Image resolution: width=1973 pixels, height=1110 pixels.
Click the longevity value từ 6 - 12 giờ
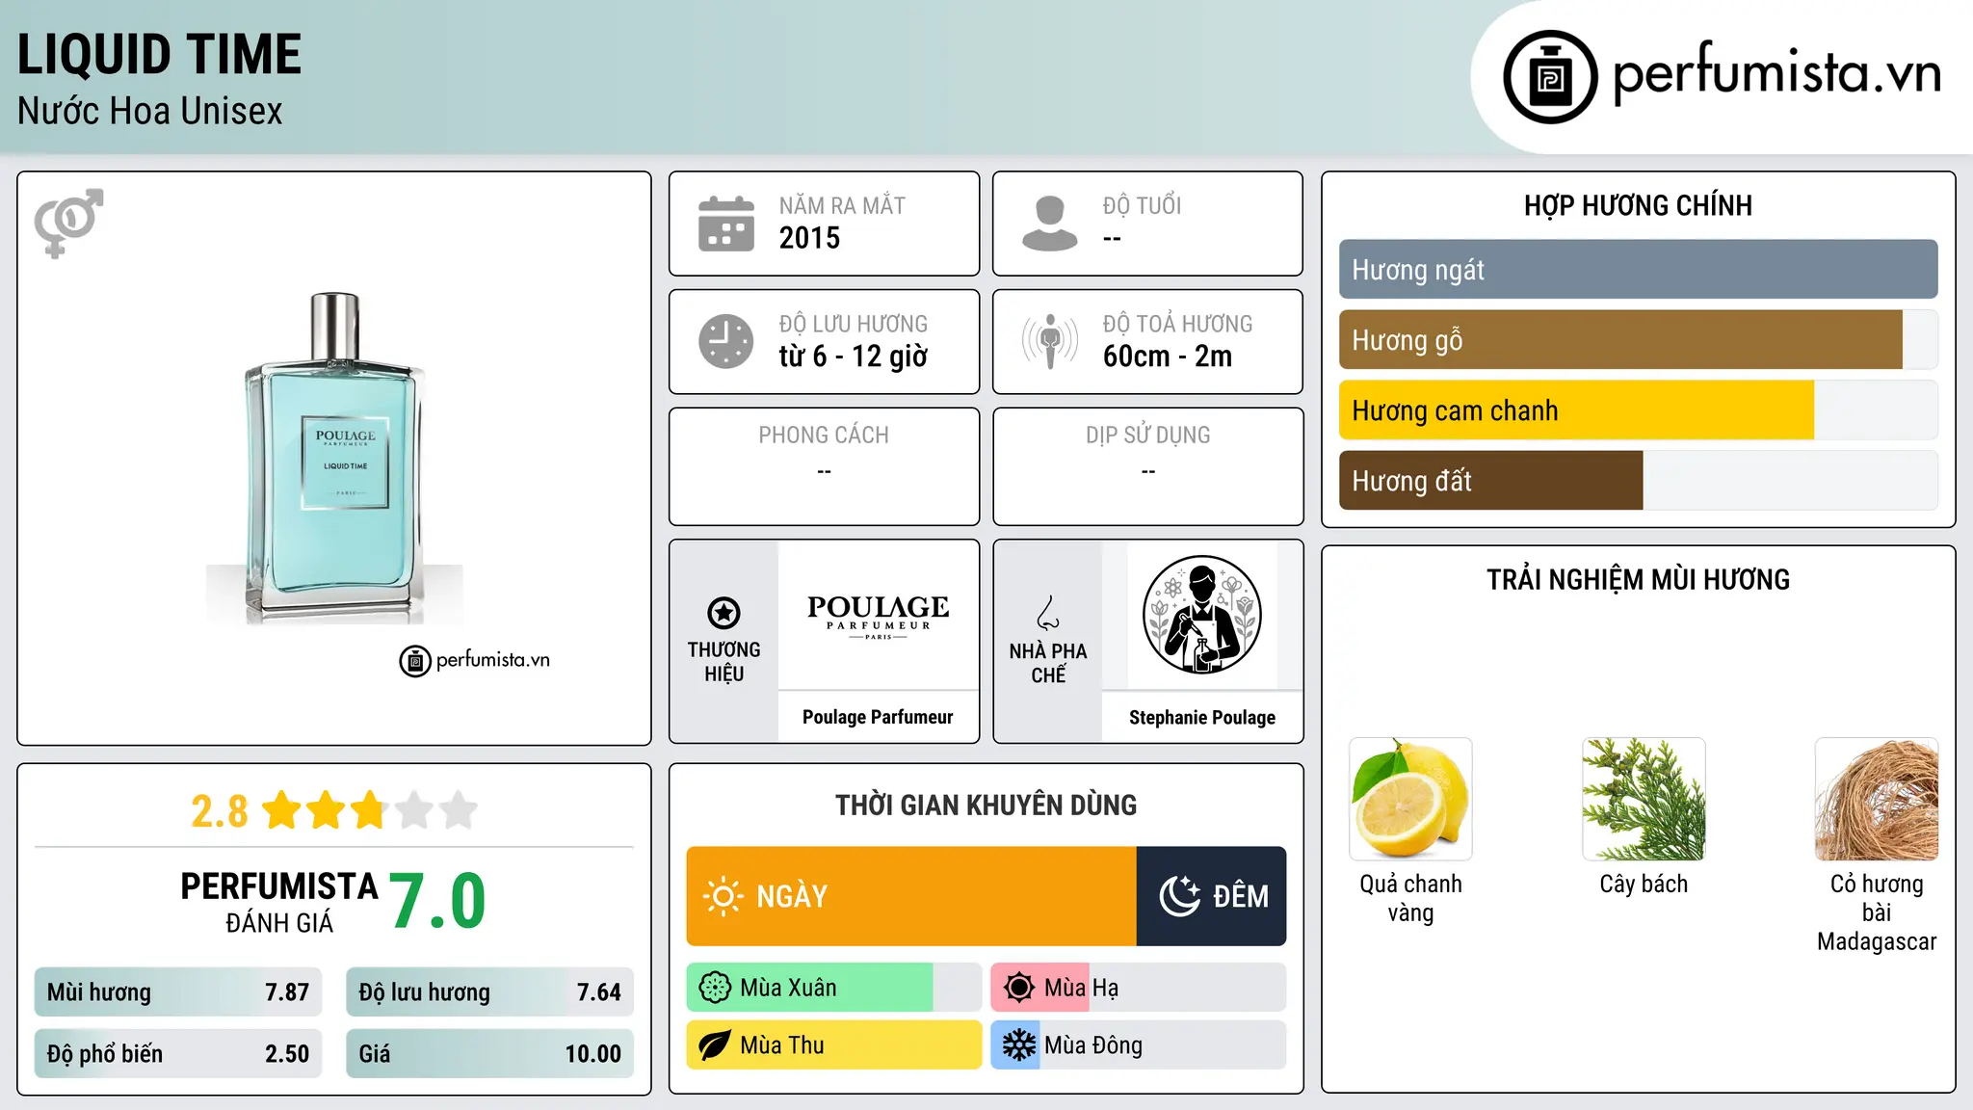[x=854, y=357]
